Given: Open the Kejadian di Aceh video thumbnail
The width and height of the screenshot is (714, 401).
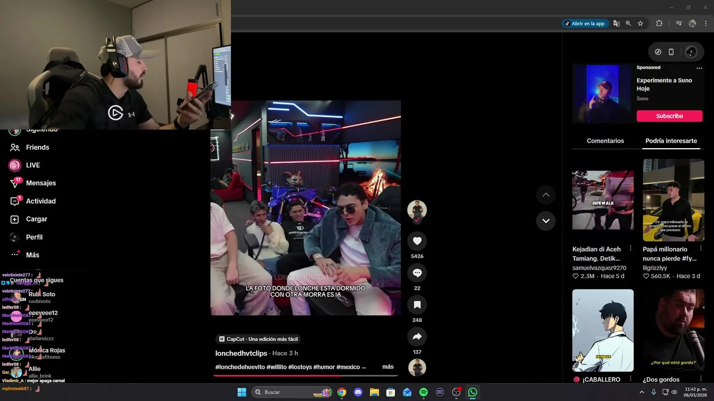Looking at the screenshot, I should tap(602, 200).
